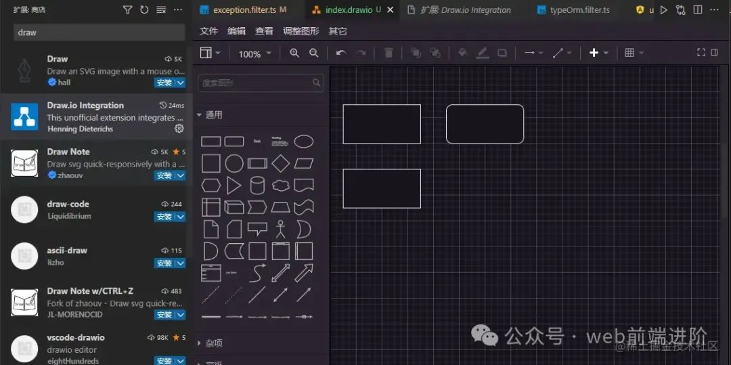Zoom in using the magnifier plus icon

click(294, 53)
